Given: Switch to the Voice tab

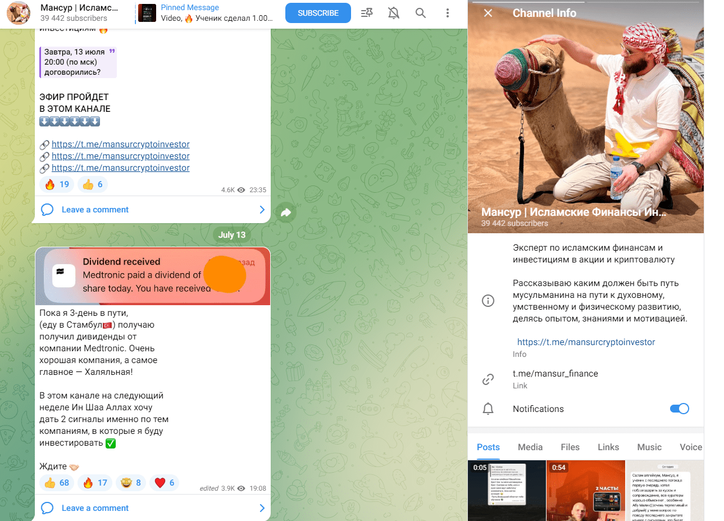Looking at the screenshot, I should 691,447.
